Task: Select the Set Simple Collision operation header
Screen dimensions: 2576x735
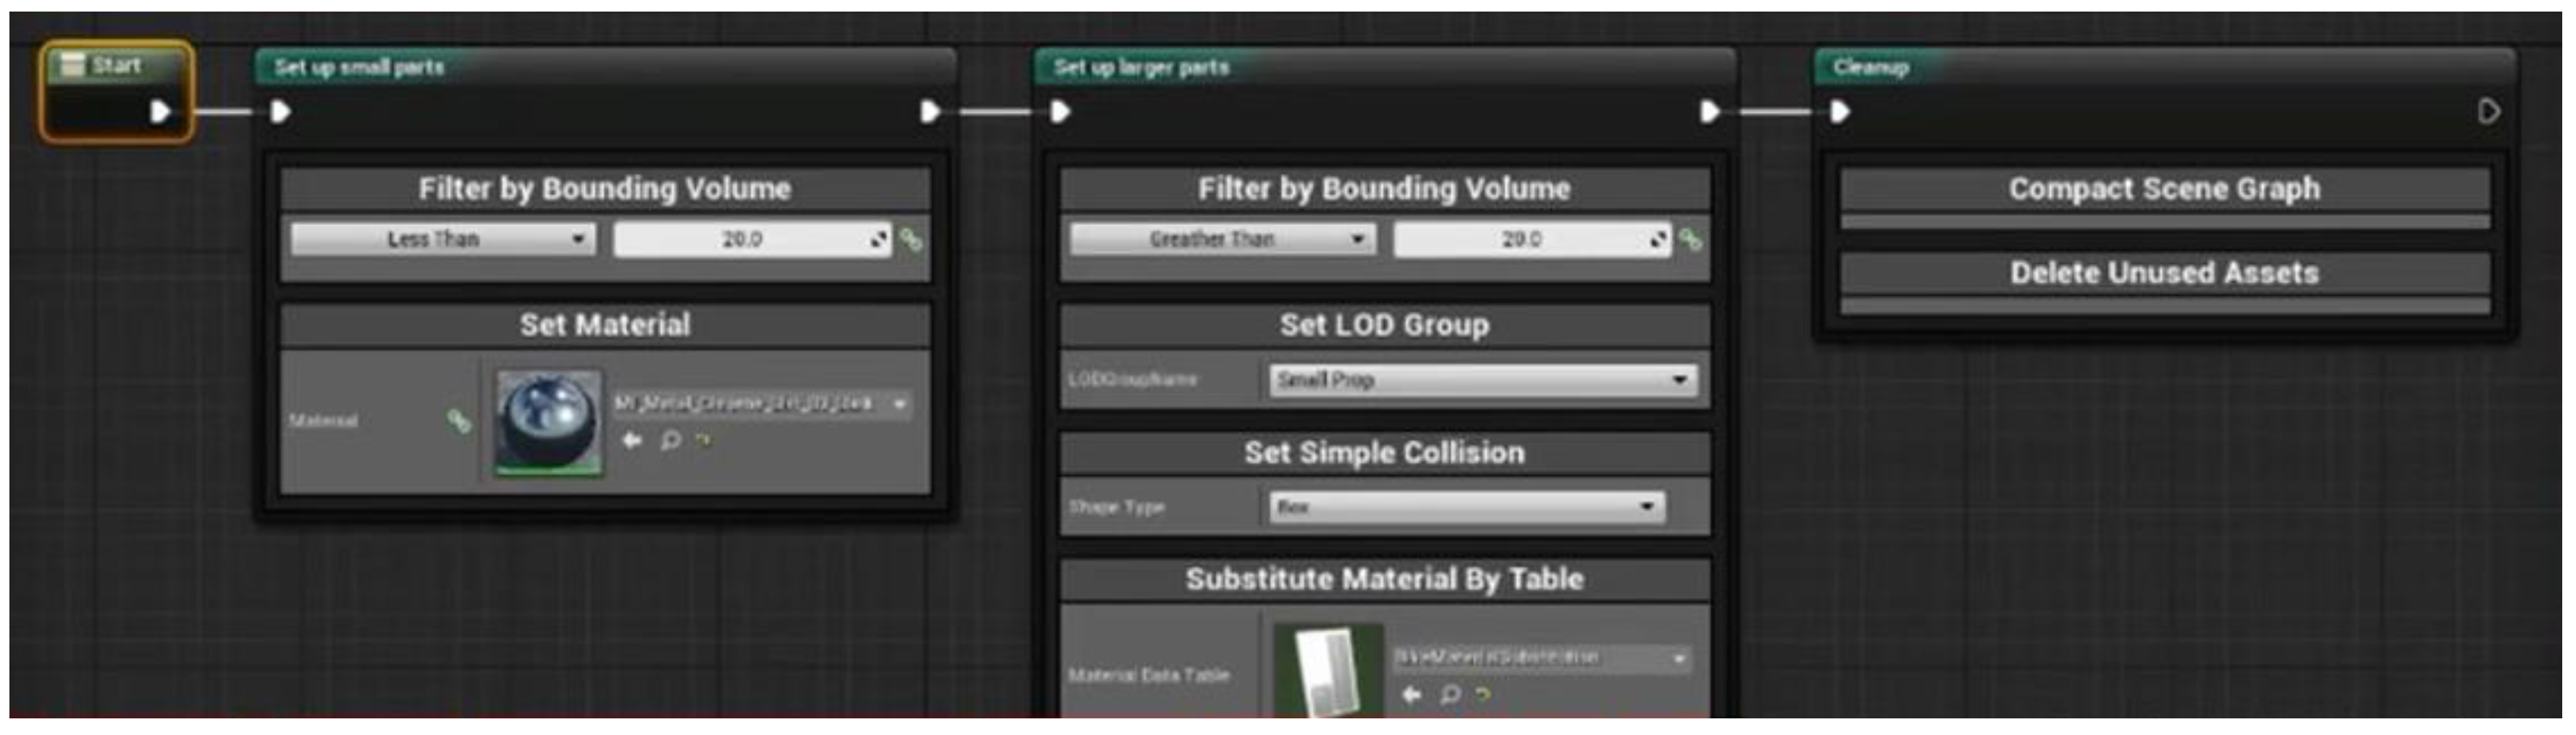Action: click(1385, 452)
